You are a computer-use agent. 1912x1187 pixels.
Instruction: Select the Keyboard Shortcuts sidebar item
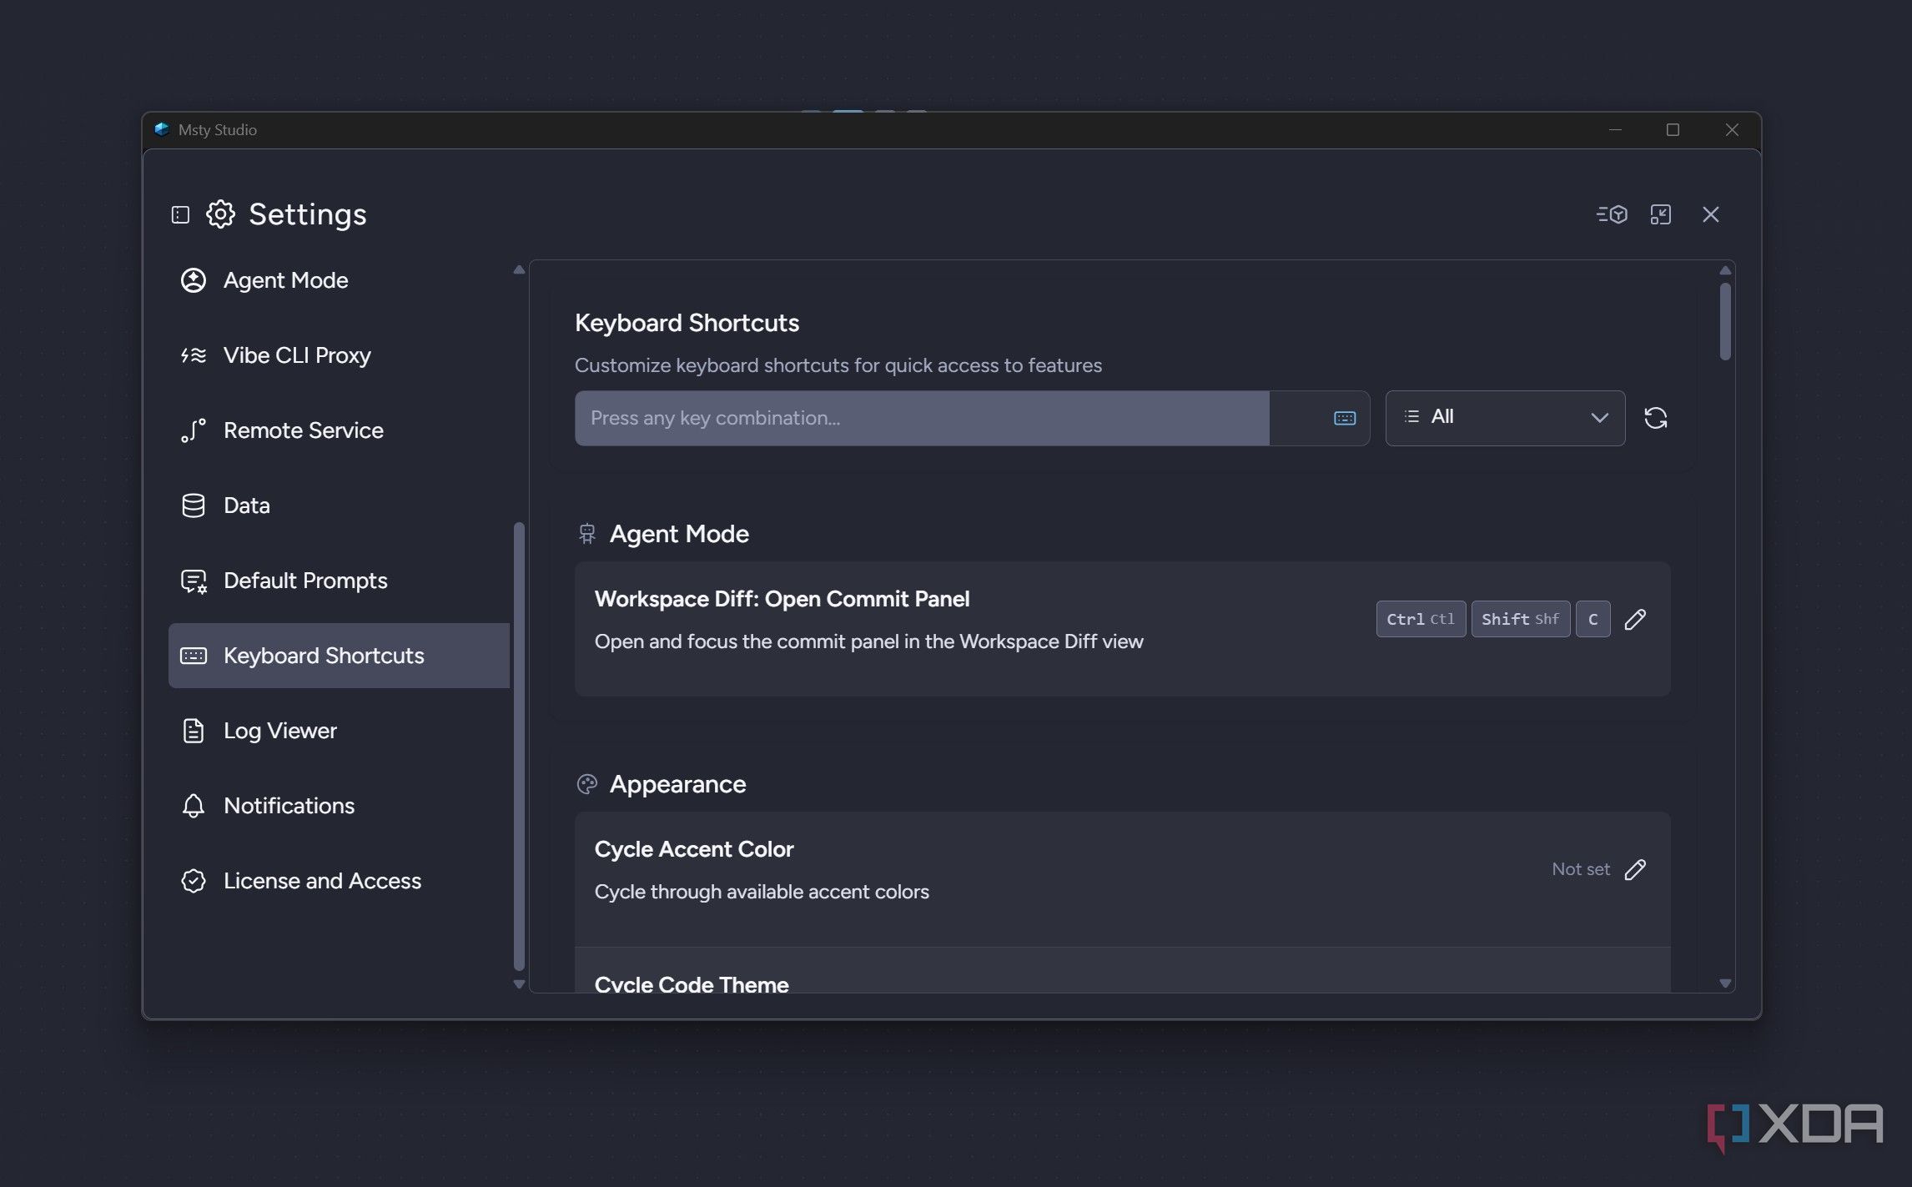(339, 656)
